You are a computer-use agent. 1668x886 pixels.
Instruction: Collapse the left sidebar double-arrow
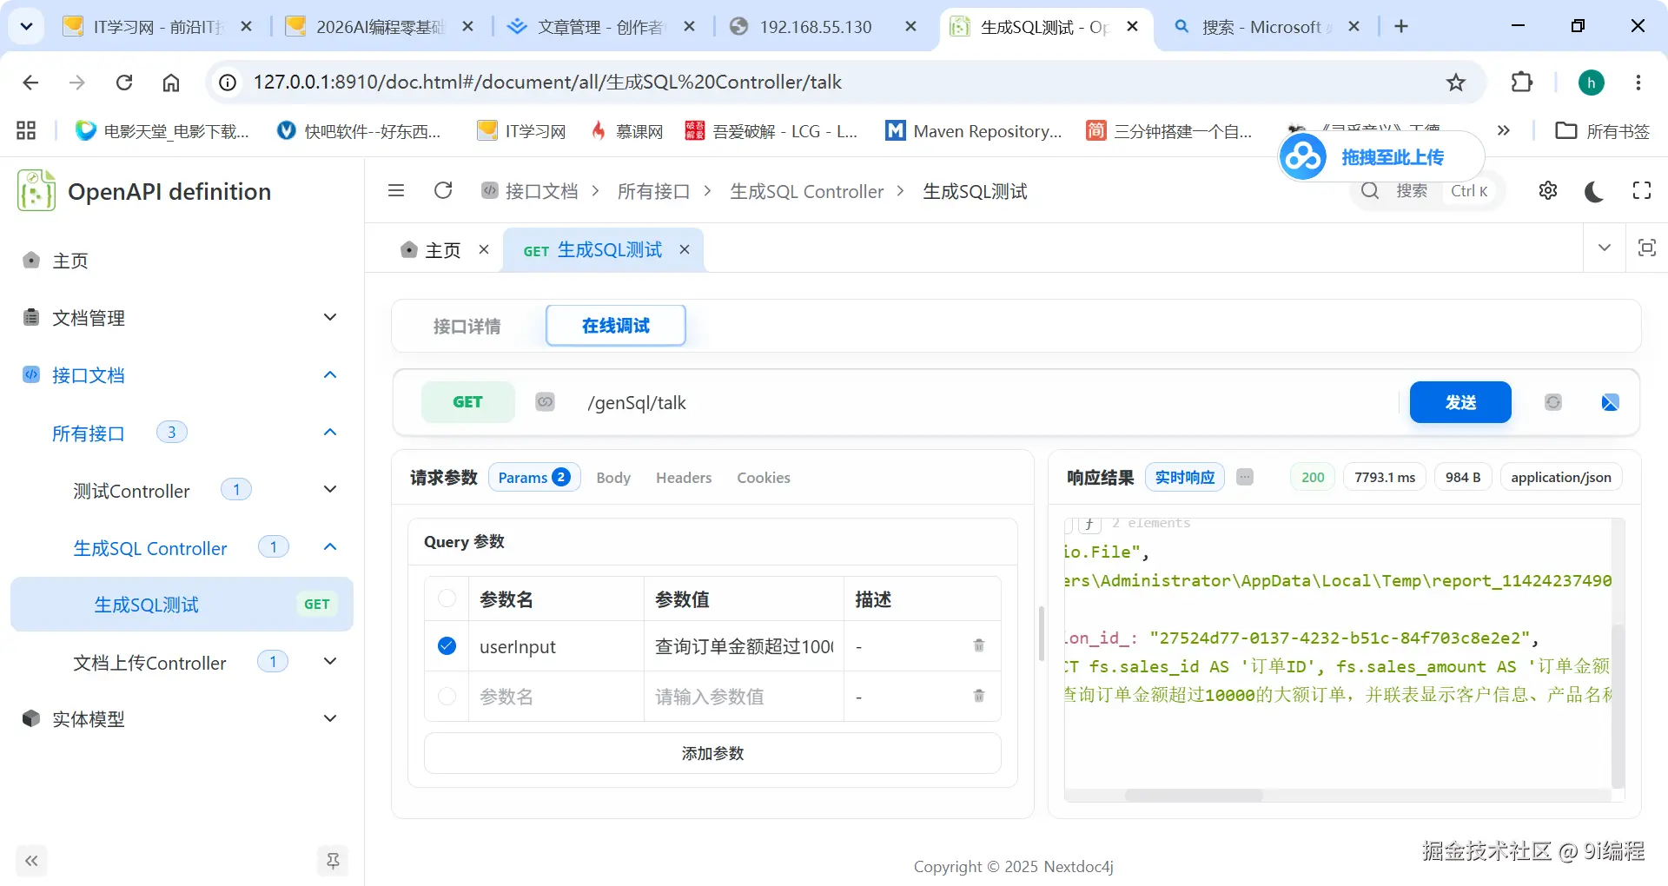pos(31,861)
